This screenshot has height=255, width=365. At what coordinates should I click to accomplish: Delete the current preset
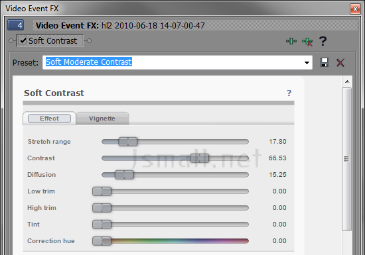[x=340, y=62]
